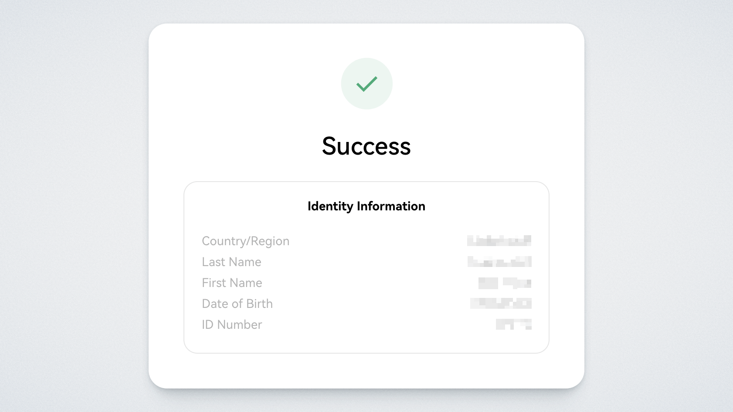The image size is (733, 412).
Task: Click gray background above the white card
Action: pyautogui.click(x=366, y=11)
